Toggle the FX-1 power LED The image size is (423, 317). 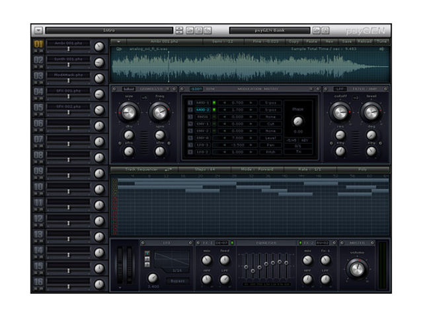232,243
